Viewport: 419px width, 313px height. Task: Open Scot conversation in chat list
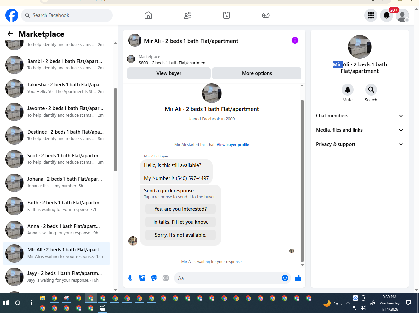[x=56, y=159]
